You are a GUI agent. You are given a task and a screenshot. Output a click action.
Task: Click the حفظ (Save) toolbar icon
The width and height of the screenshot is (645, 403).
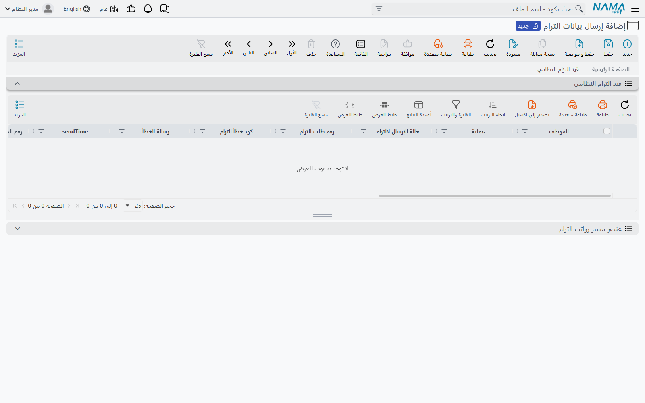pos(608,44)
